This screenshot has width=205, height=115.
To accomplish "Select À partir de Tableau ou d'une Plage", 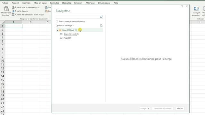I will (x=28, y=15).
